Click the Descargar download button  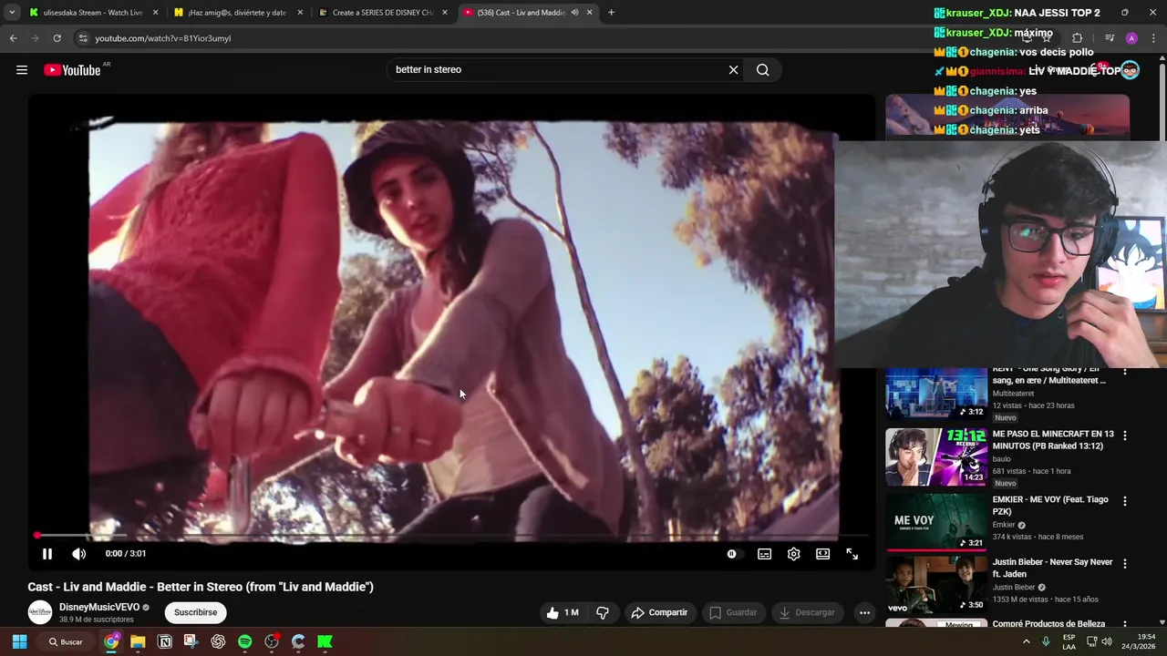point(807,612)
